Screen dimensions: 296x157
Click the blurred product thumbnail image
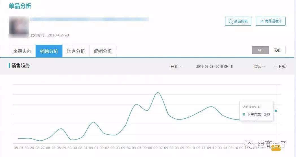[19, 27]
